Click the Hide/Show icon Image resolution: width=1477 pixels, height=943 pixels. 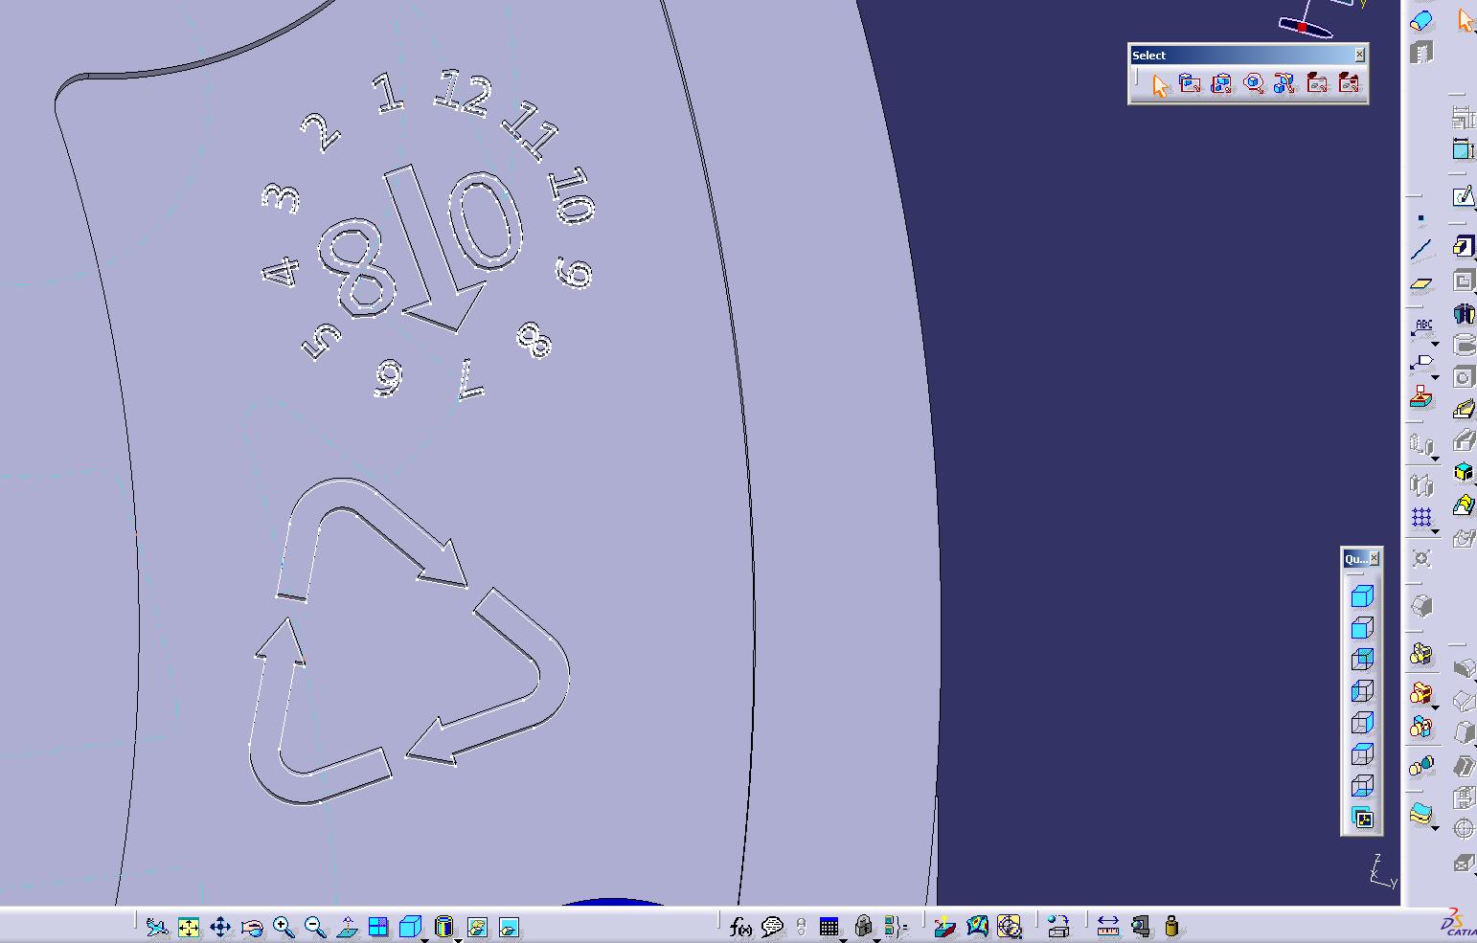(477, 927)
